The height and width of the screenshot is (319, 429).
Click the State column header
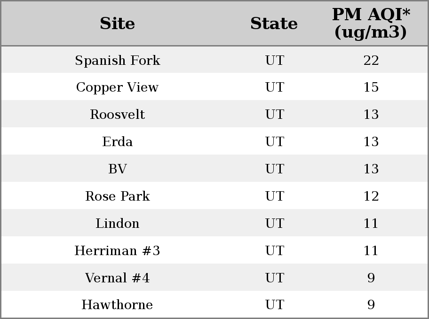(274, 23)
